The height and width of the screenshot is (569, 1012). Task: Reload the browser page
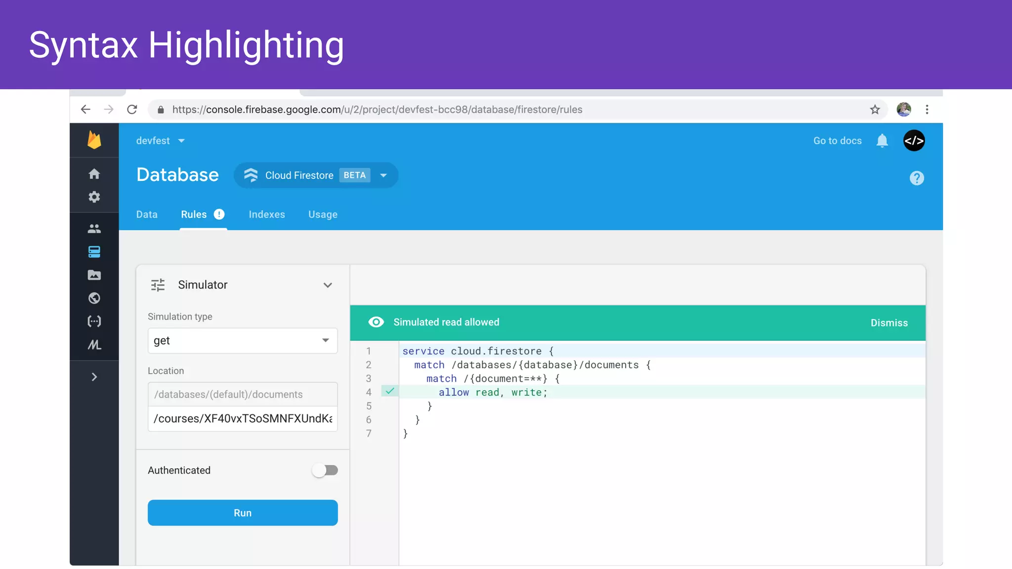pyautogui.click(x=132, y=110)
